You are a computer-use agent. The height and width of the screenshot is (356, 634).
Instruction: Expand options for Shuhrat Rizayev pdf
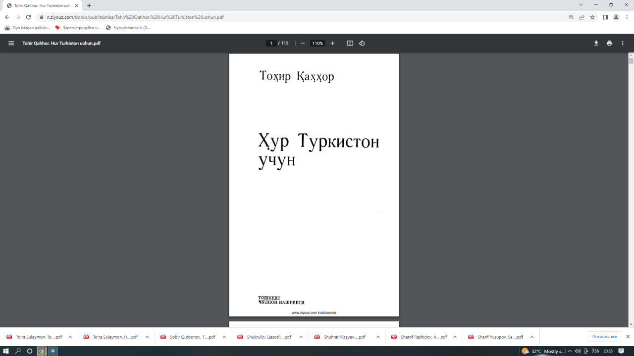pyautogui.click(x=378, y=337)
